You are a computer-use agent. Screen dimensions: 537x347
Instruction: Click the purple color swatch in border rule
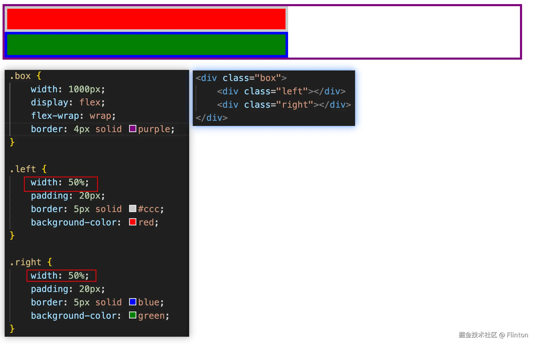coord(132,129)
